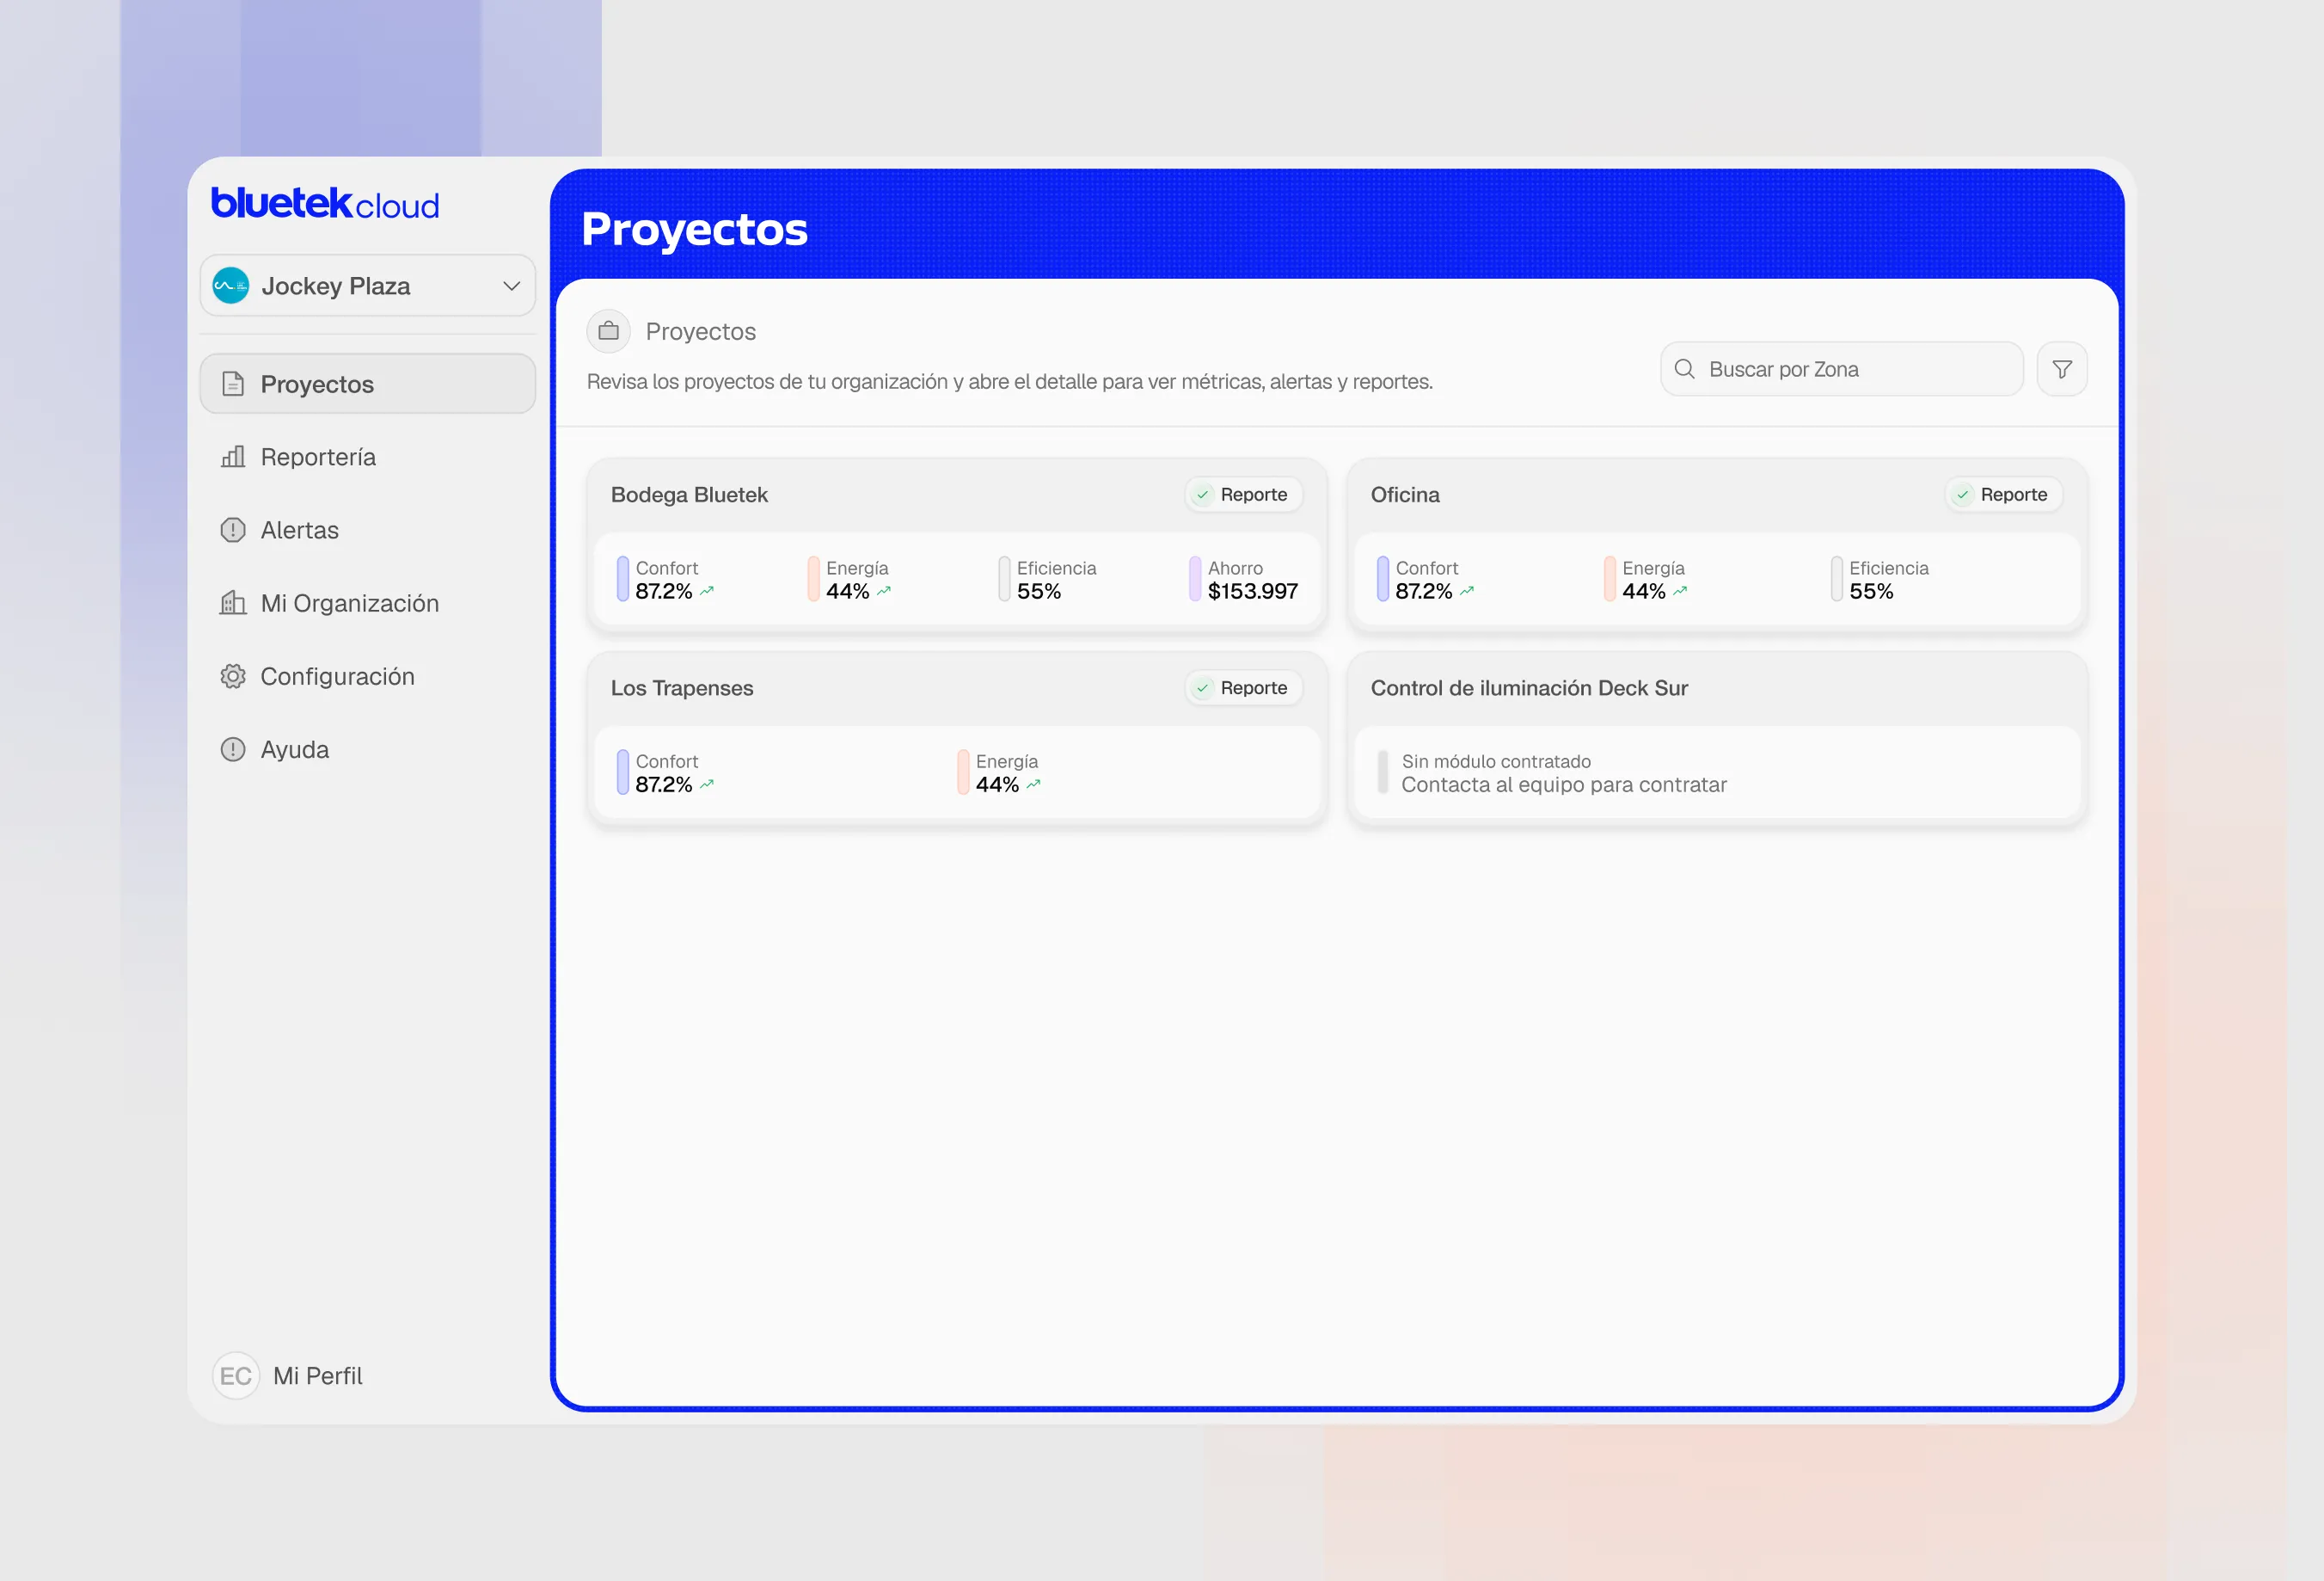Go to Reportería in the sidebar

pyautogui.click(x=368, y=458)
